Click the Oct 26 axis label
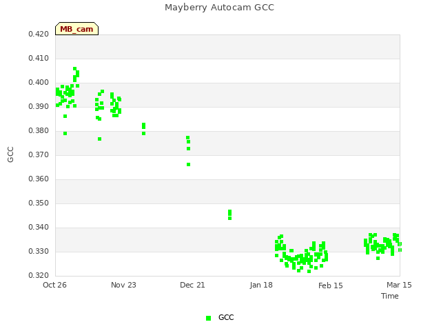441x331 pixels. tap(54, 285)
